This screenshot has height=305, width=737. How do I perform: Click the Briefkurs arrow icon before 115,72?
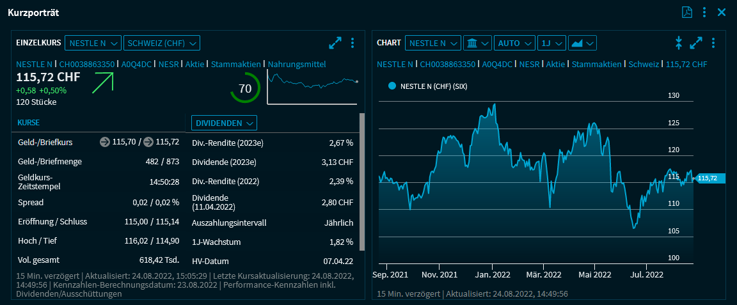coord(148,142)
